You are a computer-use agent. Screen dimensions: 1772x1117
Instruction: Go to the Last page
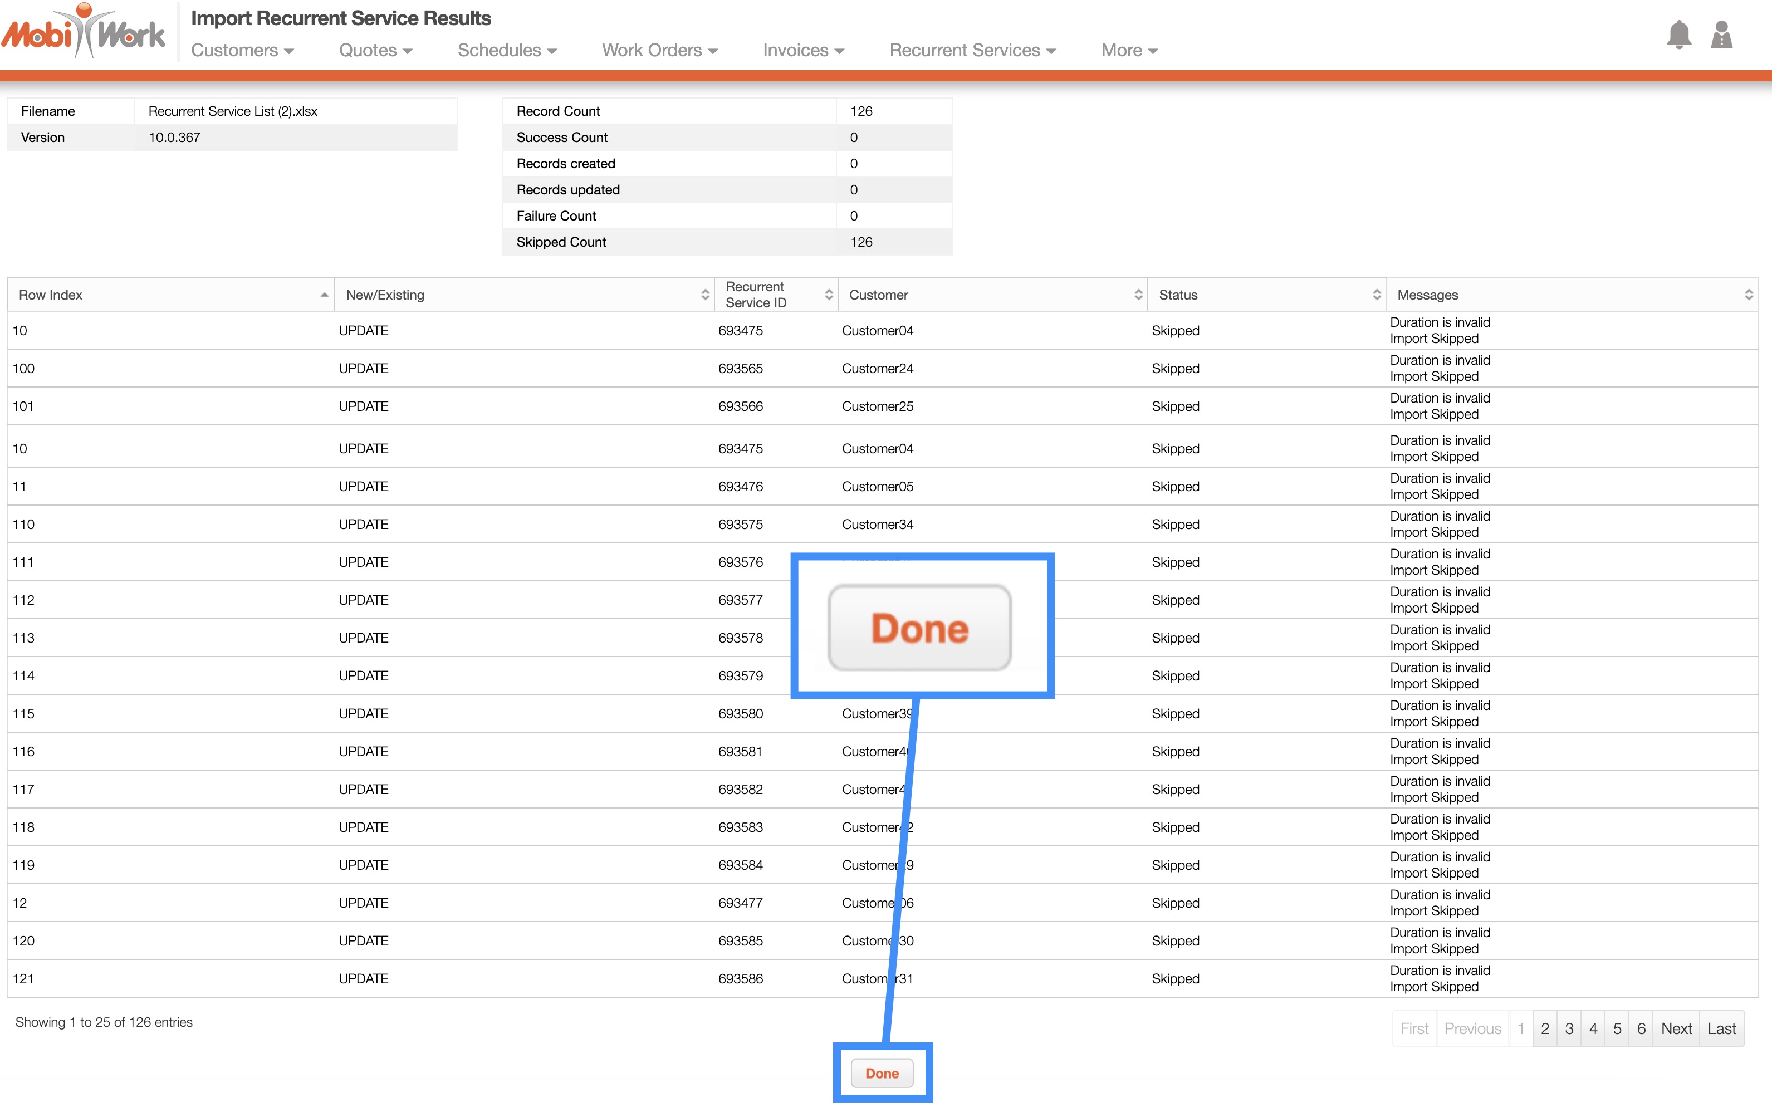click(x=1721, y=1028)
